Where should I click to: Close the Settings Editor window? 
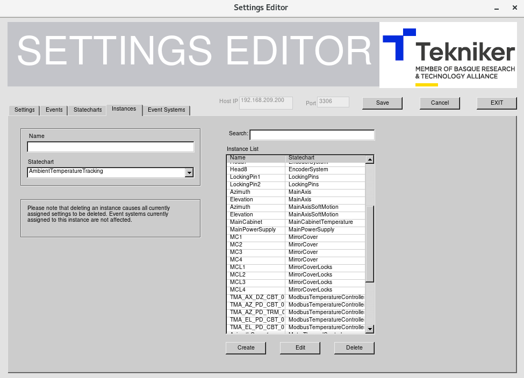point(515,8)
